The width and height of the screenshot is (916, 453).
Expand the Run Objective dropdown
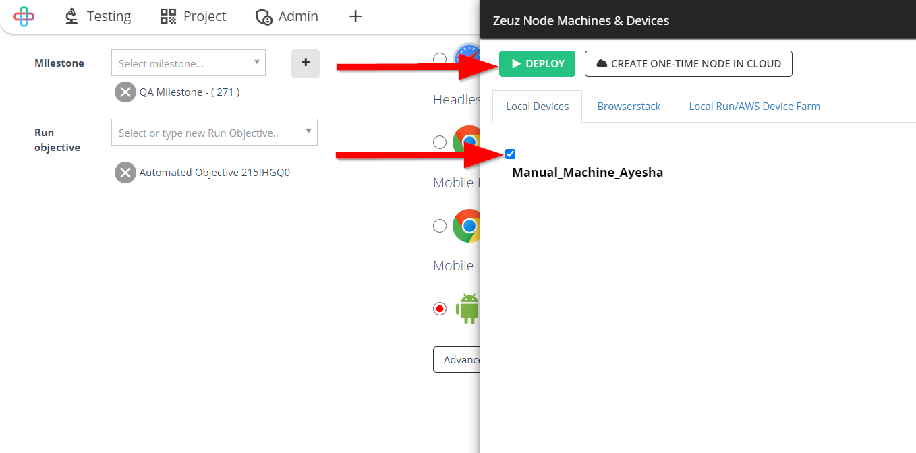pos(214,133)
